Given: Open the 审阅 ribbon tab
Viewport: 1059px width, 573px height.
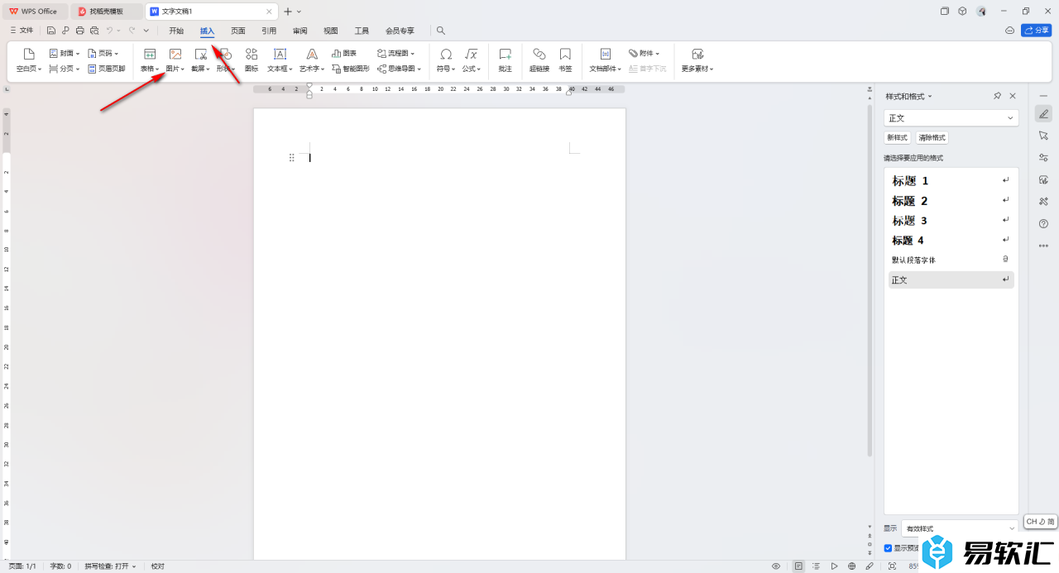Looking at the screenshot, I should coord(299,31).
